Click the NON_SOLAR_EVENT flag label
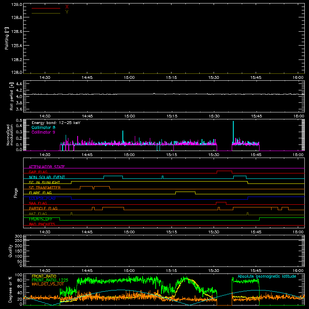 point(47,177)
